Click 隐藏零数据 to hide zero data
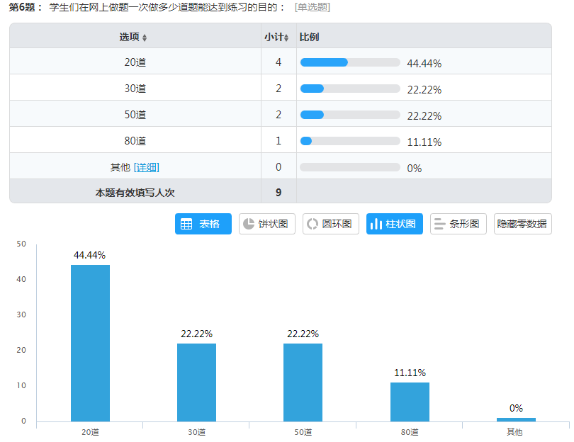The height and width of the screenshot is (442, 574). 522,224
